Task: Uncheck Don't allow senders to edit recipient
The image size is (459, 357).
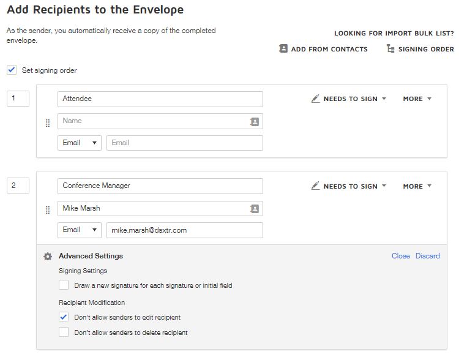Action: pos(64,317)
